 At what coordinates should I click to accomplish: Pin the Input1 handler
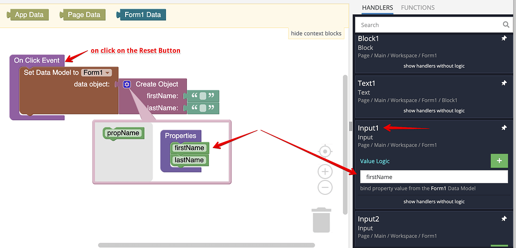[x=504, y=128]
